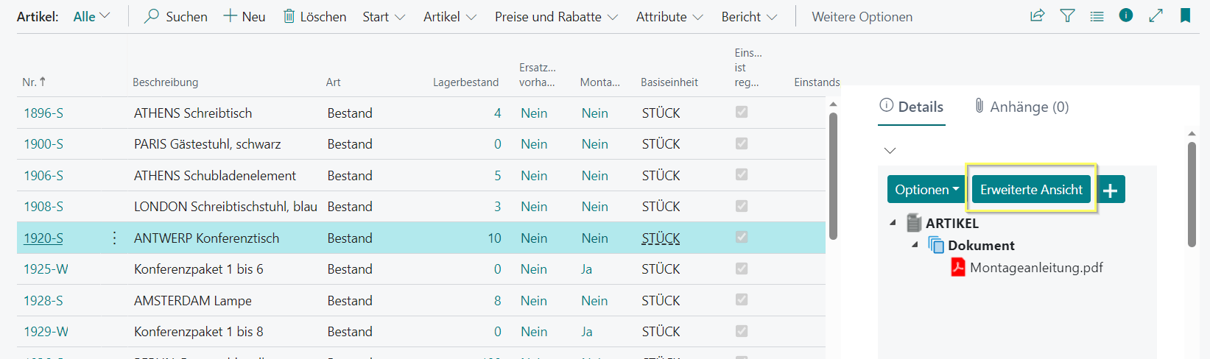Open item link 1900-S

point(43,144)
